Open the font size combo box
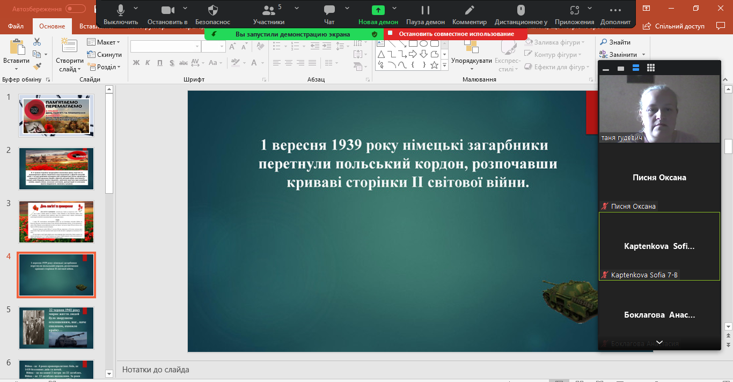The image size is (733, 382). [x=214, y=47]
